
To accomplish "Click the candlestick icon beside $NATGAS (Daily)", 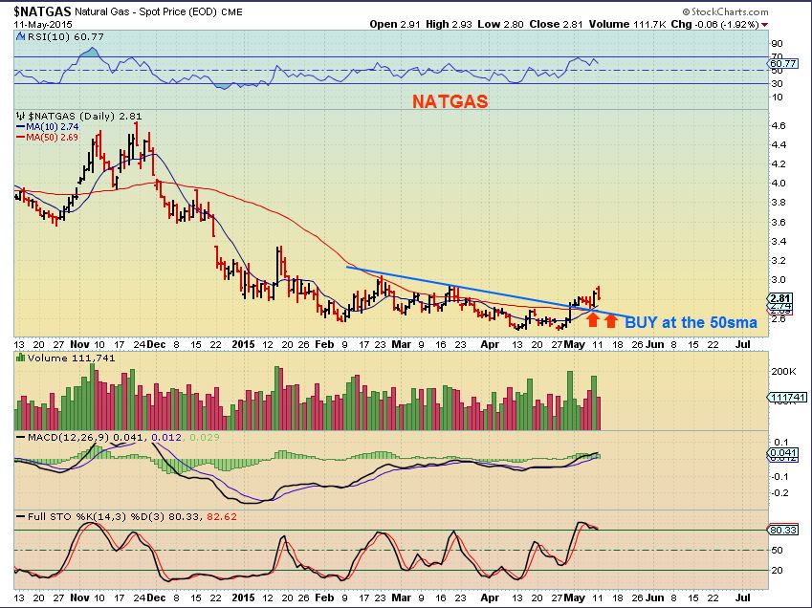I will (x=21, y=116).
